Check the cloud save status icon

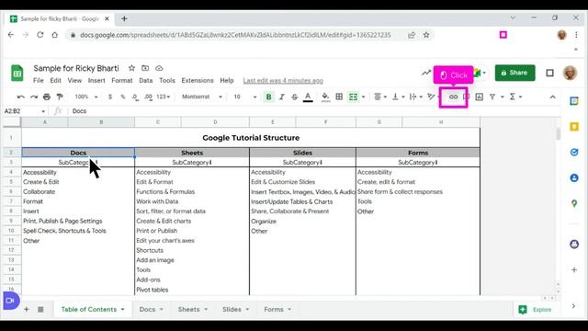pos(159,68)
